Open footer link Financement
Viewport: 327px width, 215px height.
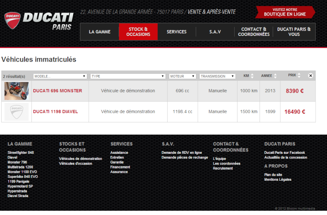click(x=120, y=167)
